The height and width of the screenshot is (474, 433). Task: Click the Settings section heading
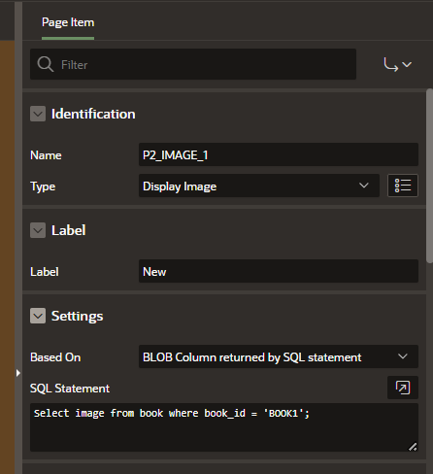(x=77, y=316)
